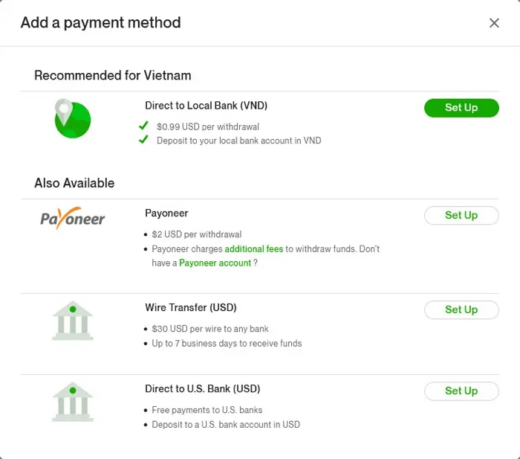Click the $30 USD per wire description
This screenshot has width=520, height=459.
click(210, 329)
